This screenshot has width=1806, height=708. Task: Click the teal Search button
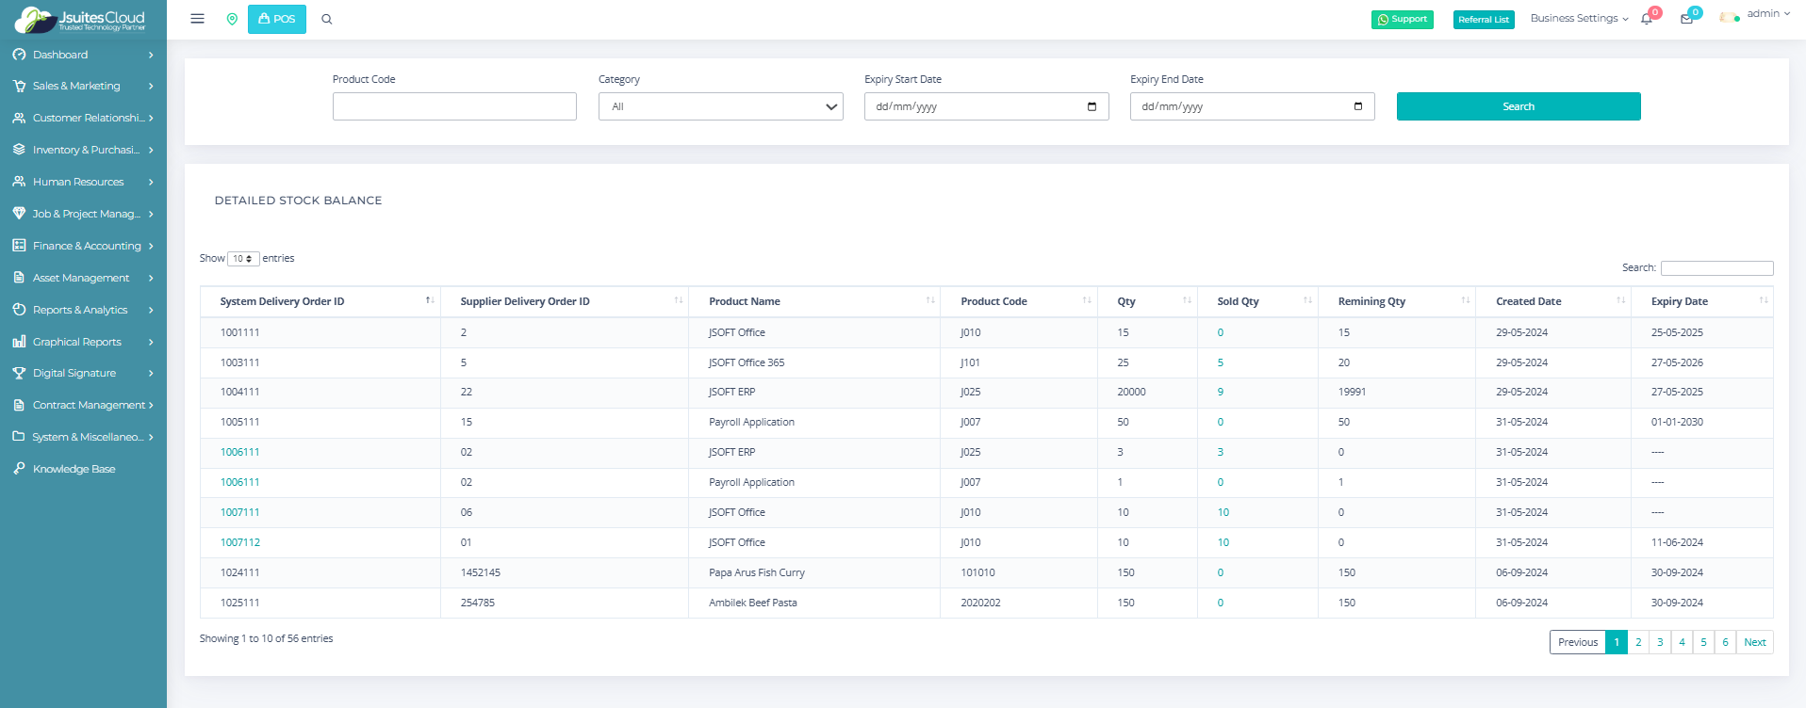coord(1518,106)
